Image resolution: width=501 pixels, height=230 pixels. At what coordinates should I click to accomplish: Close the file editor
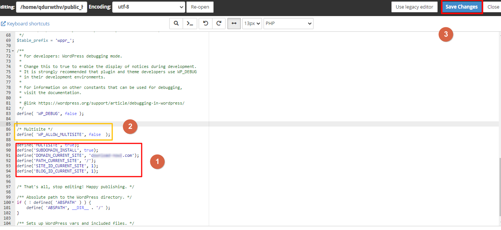click(493, 7)
